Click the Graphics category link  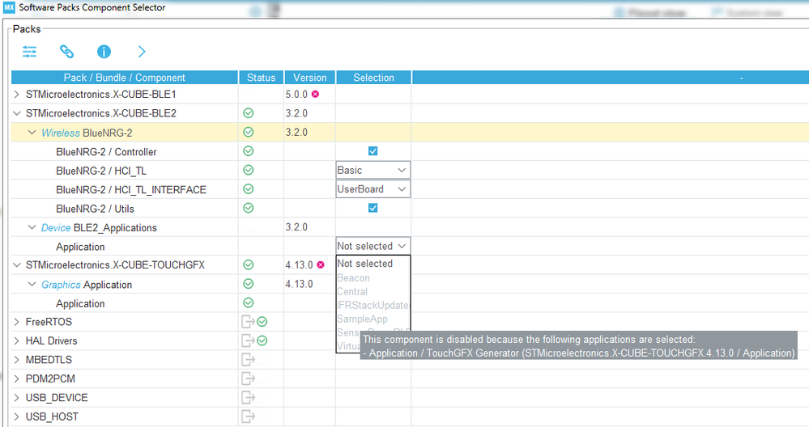pyautogui.click(x=61, y=285)
